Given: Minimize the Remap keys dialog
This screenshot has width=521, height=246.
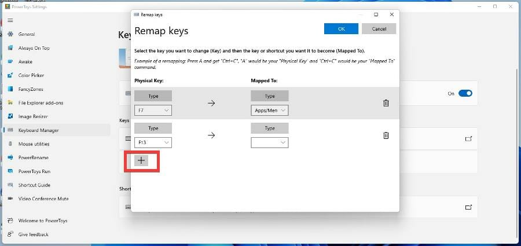Looking at the screenshot, I should pyautogui.click(x=361, y=14).
